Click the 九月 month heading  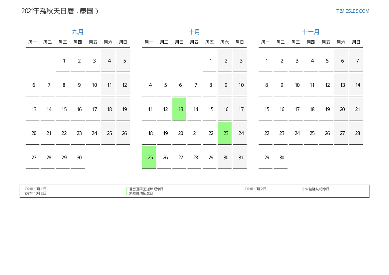point(78,32)
